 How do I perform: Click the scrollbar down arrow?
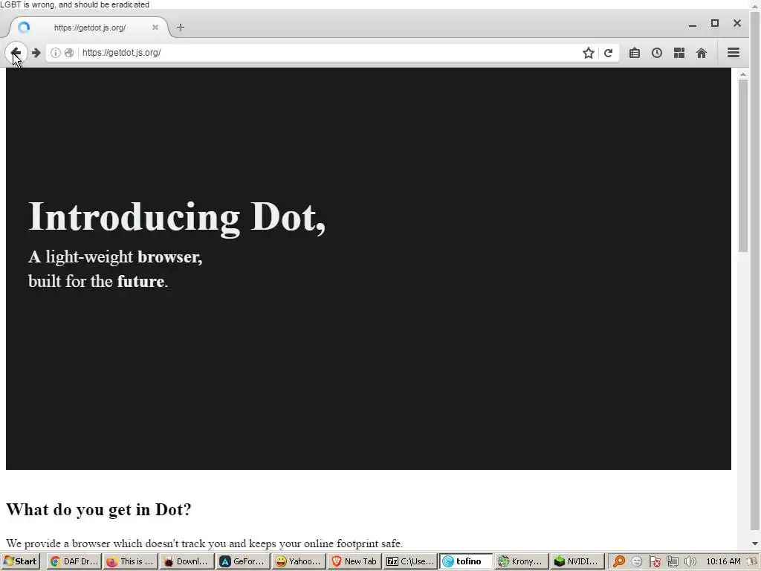pos(754,543)
